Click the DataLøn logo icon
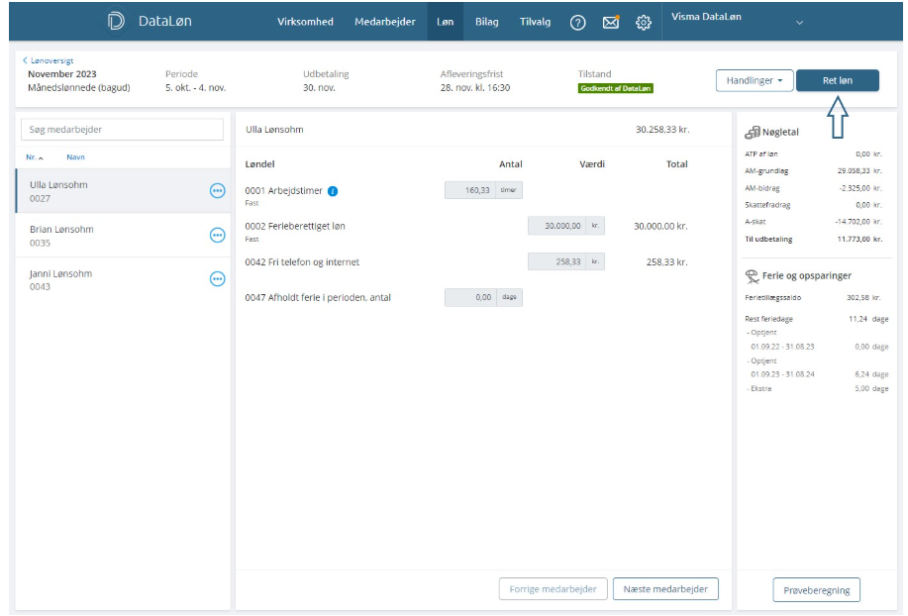 pyautogui.click(x=116, y=22)
